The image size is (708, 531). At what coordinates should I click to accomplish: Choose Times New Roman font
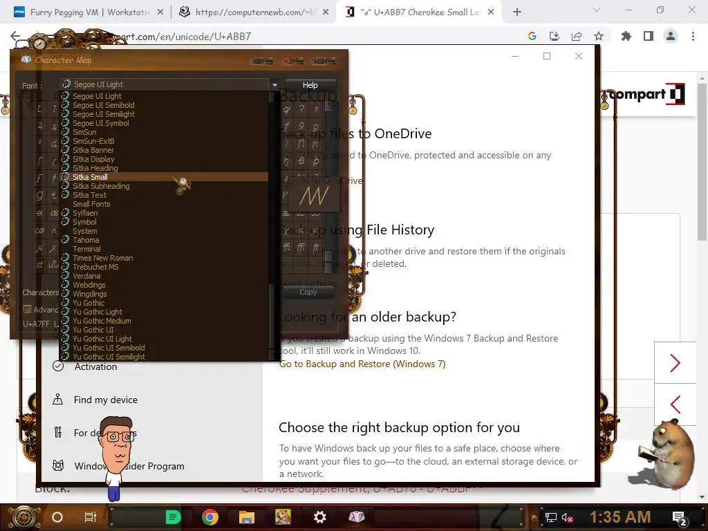(x=164, y=258)
